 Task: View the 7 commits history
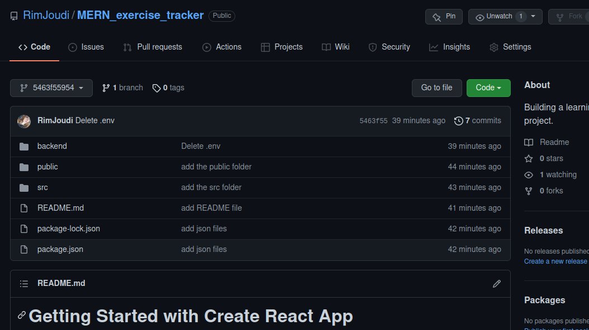point(483,120)
